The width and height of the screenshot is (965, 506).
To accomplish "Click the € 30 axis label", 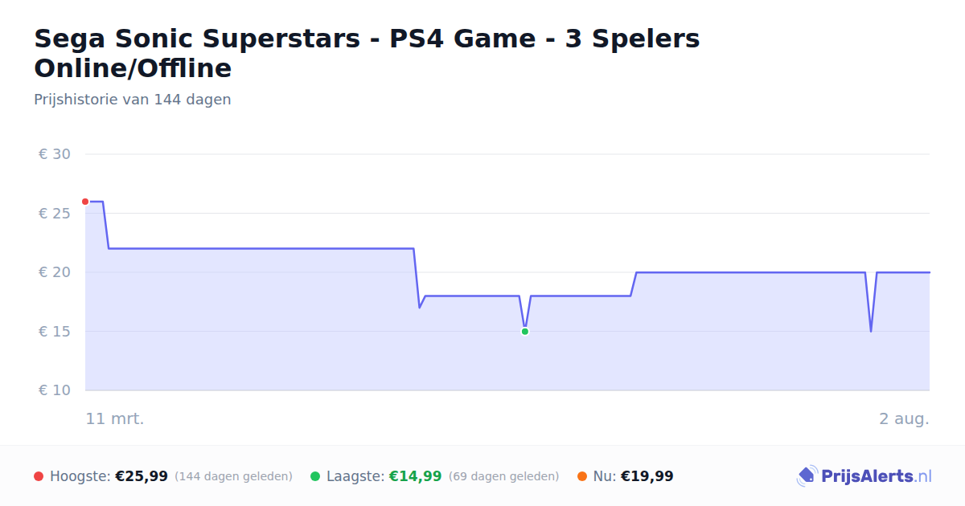I will [55, 154].
